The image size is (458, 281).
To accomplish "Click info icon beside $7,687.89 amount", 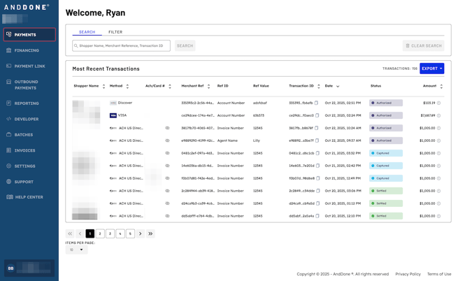I will [x=439, y=115].
